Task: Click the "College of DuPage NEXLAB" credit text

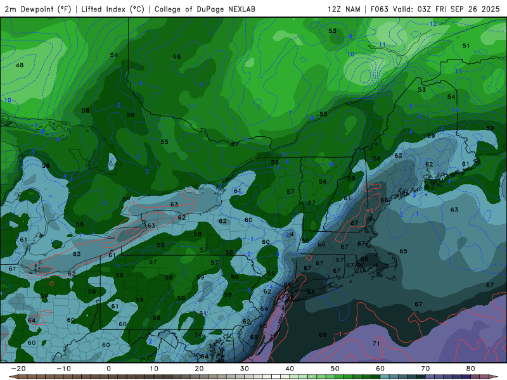Action: pyautogui.click(x=205, y=9)
